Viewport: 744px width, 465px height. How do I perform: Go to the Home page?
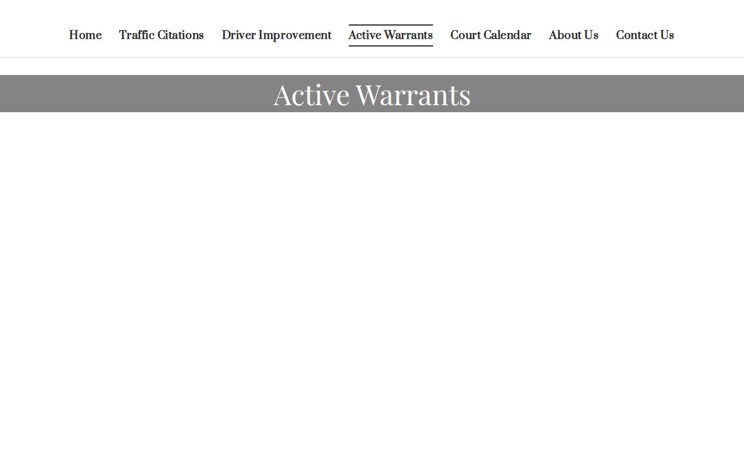pyautogui.click(x=85, y=35)
